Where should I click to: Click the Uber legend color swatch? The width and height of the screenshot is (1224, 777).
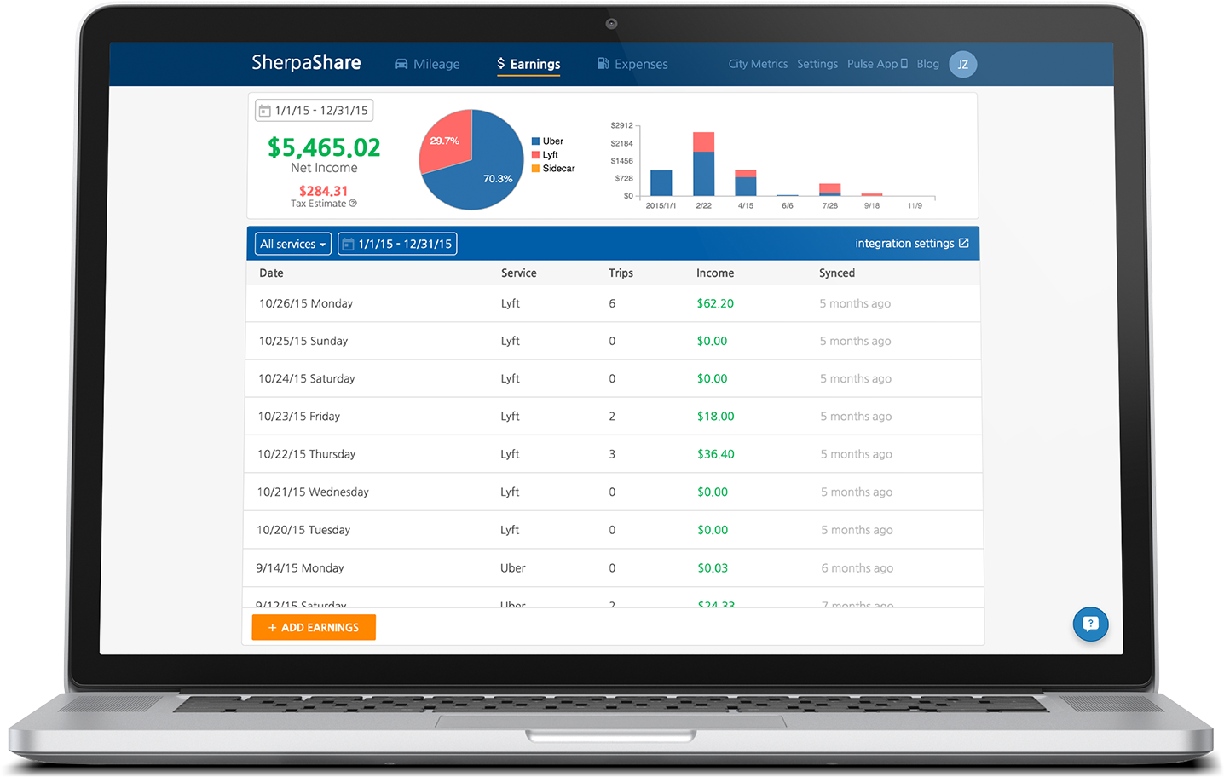[535, 141]
